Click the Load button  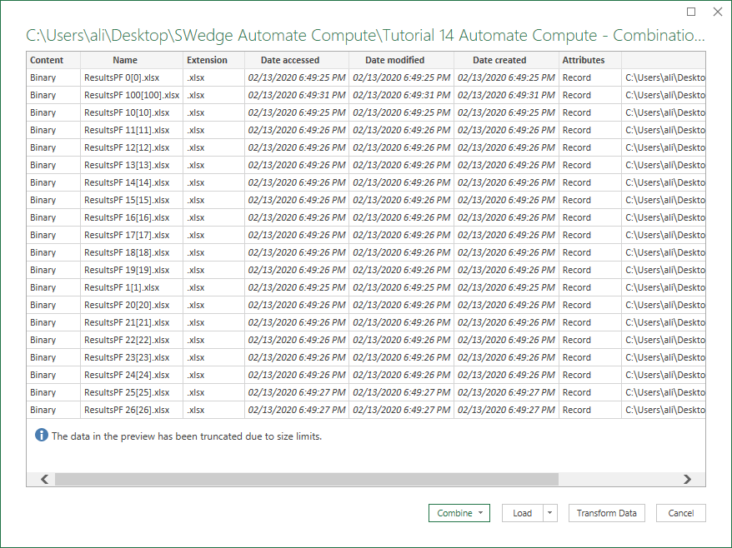523,513
